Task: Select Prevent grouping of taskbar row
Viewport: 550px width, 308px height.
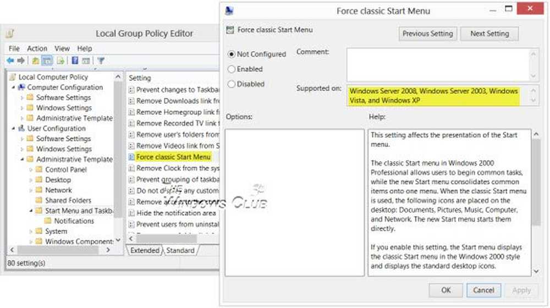Action: 174,180
